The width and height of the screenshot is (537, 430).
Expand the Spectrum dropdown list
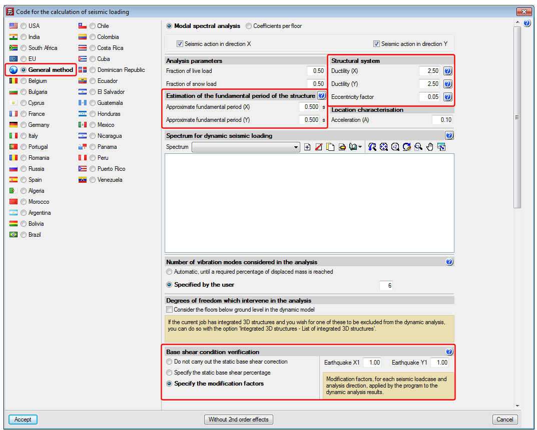pos(296,147)
